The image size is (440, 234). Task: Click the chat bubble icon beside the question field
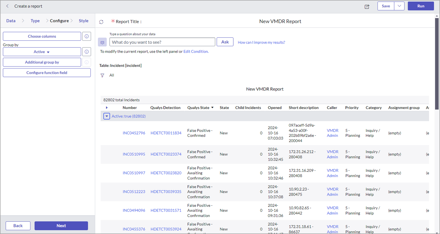click(102, 42)
